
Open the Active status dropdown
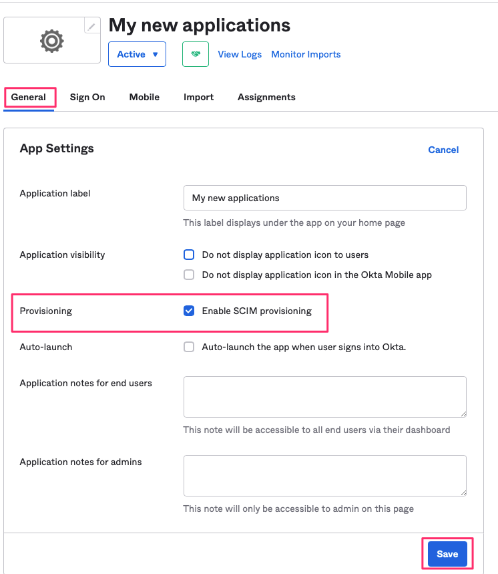click(x=137, y=54)
